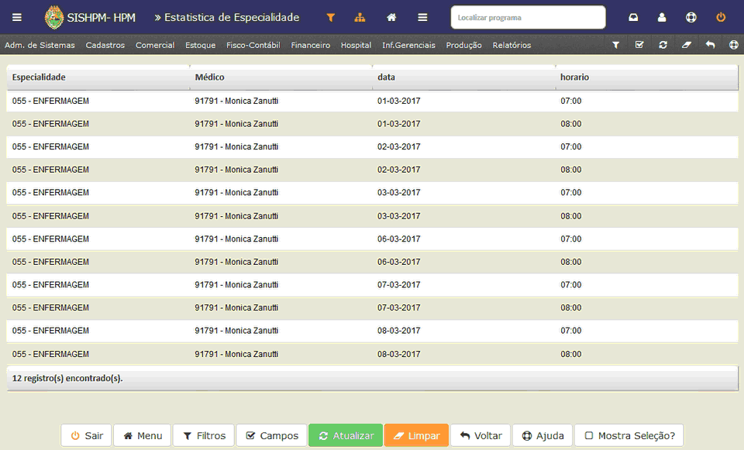Open the list menu icon next to home

pyautogui.click(x=422, y=18)
